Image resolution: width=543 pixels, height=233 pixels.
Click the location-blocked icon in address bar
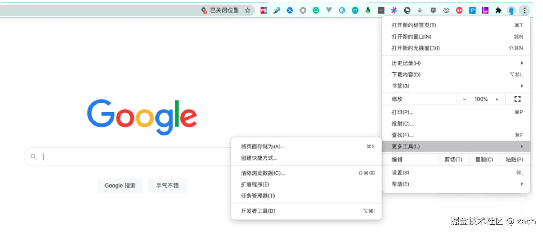coord(204,10)
